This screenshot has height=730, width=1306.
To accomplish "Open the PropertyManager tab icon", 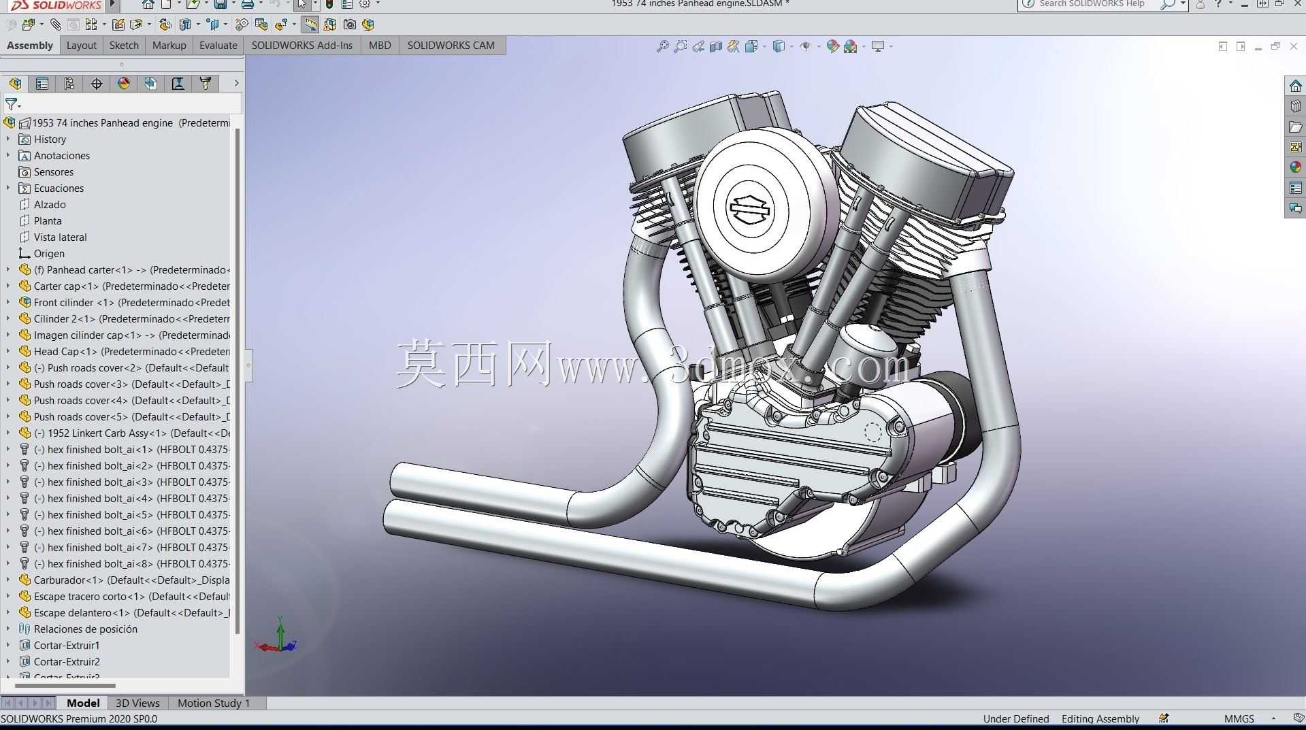I will [x=42, y=84].
